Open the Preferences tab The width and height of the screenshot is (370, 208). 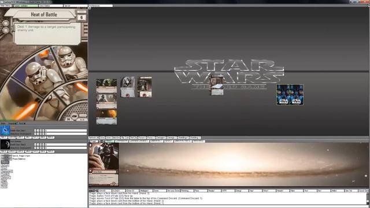[101, 6]
